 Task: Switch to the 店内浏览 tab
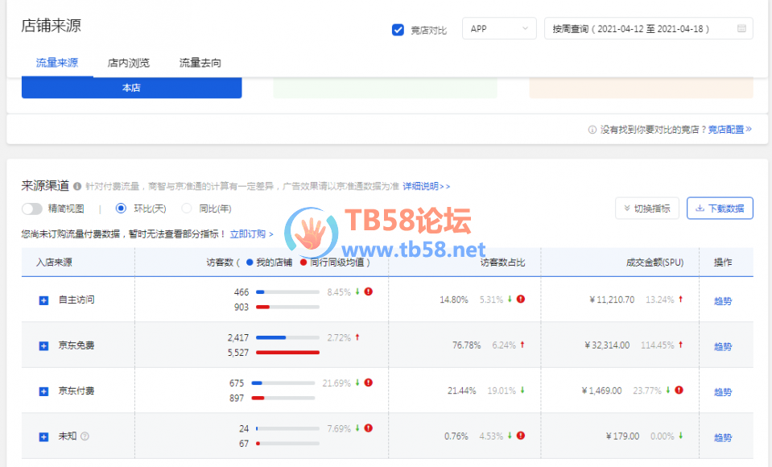coord(129,63)
